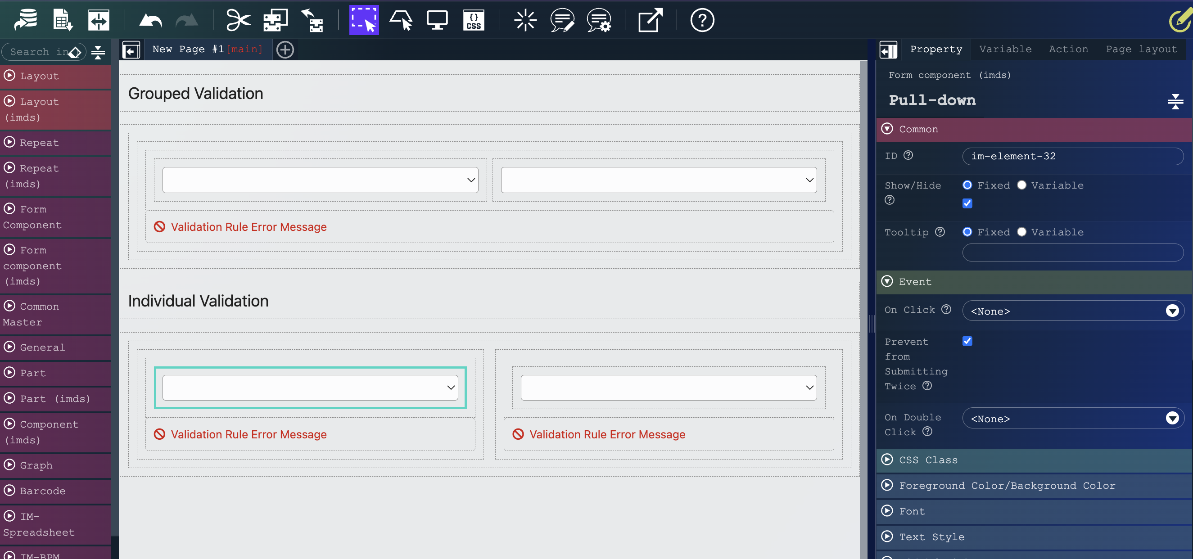
Task: Click the help question mark icon
Action: coord(702,20)
